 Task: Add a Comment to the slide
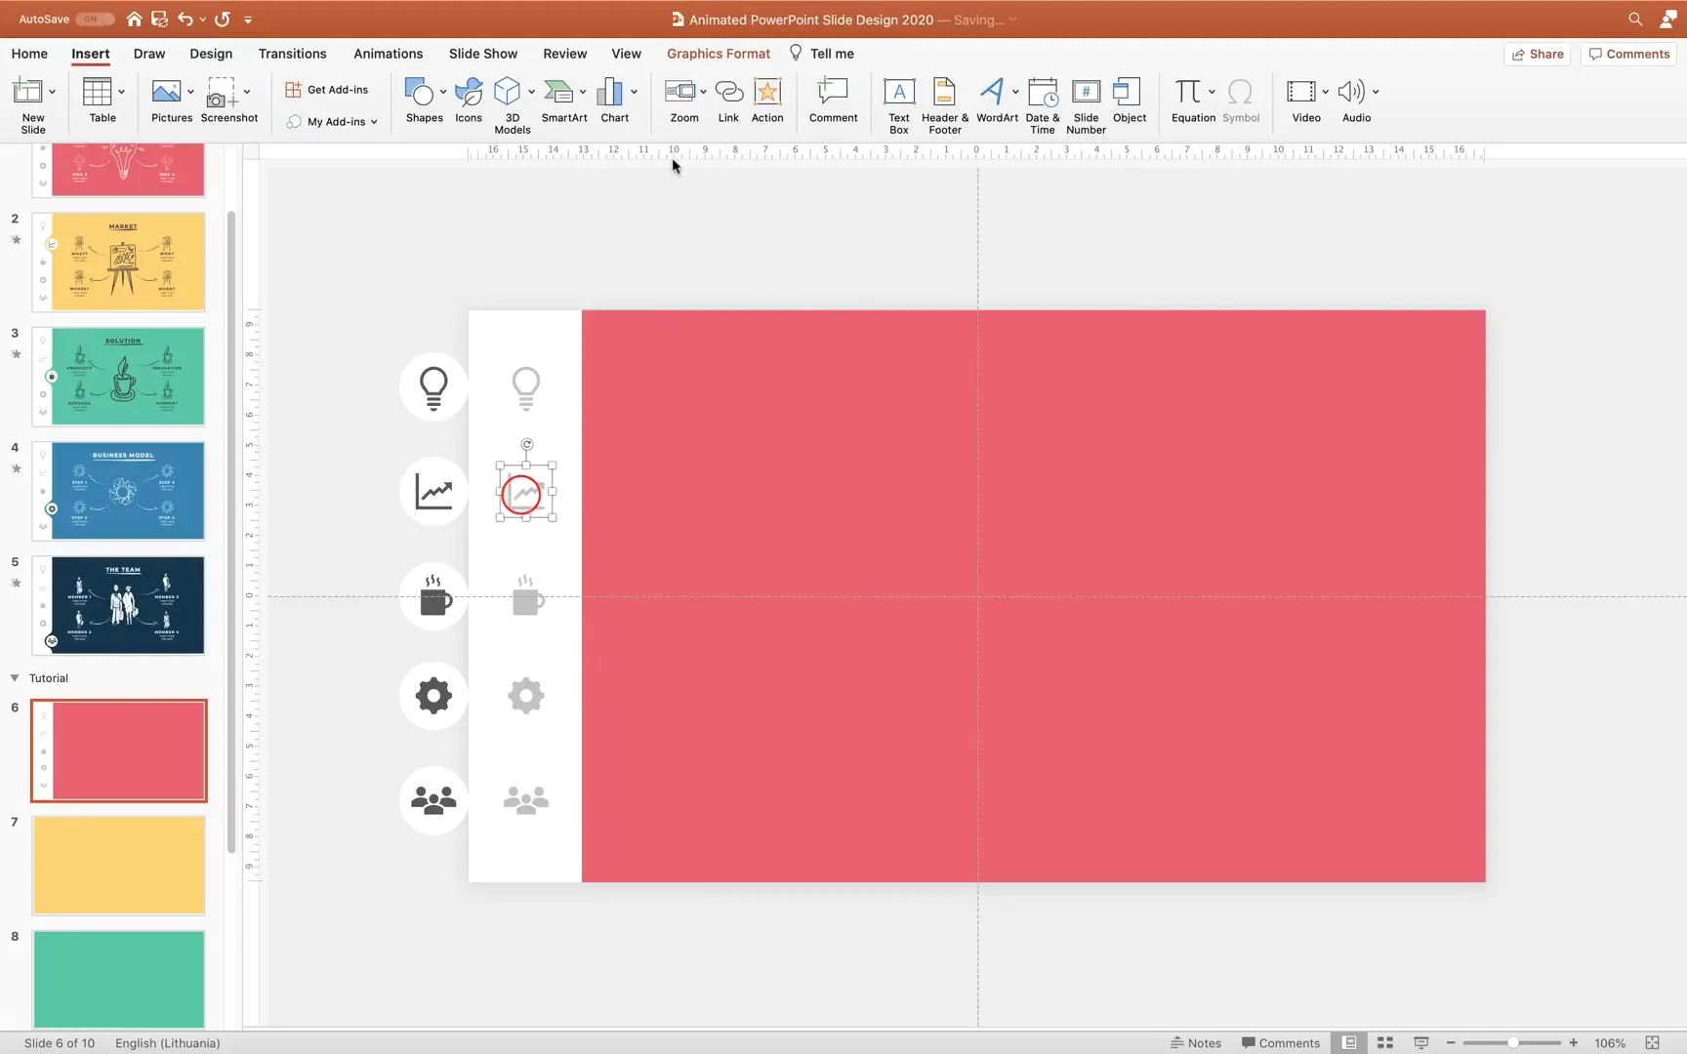click(832, 102)
